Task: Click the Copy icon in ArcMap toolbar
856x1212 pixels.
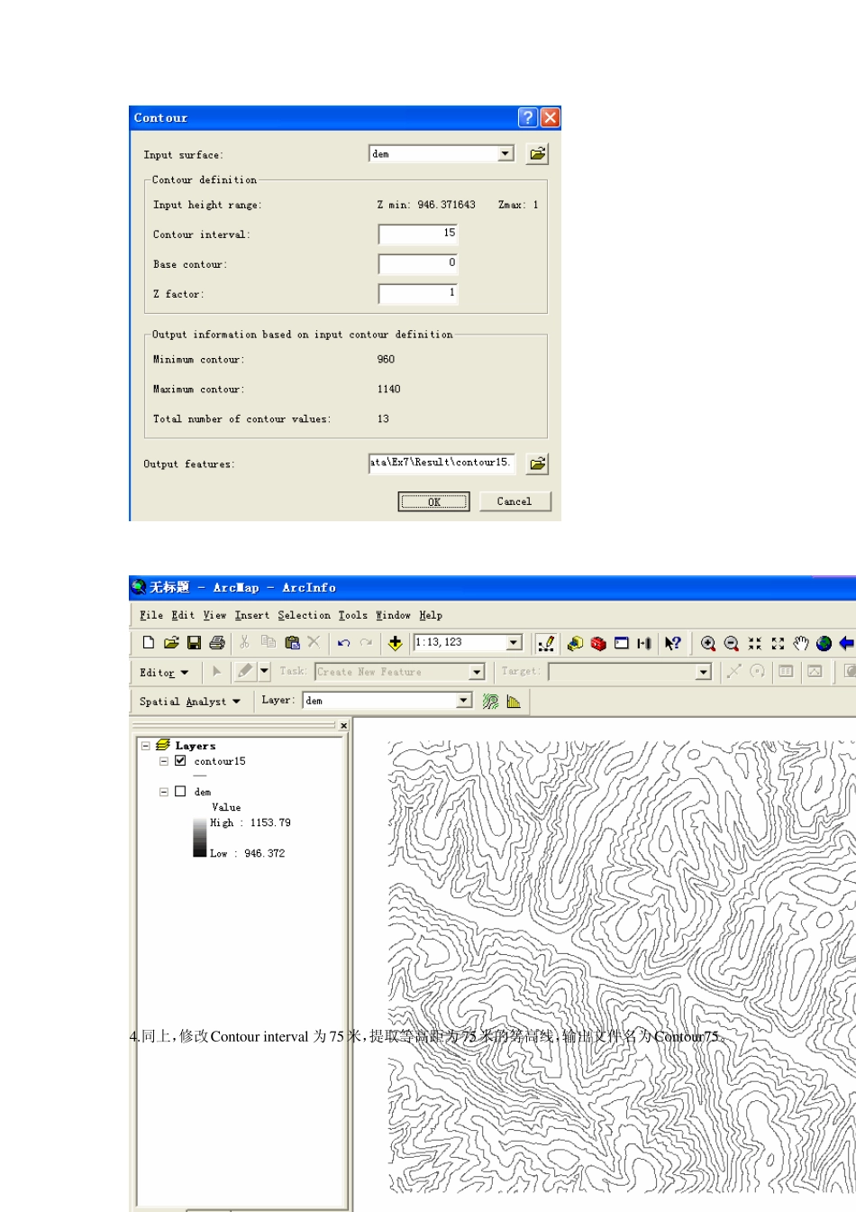Action: click(x=269, y=642)
